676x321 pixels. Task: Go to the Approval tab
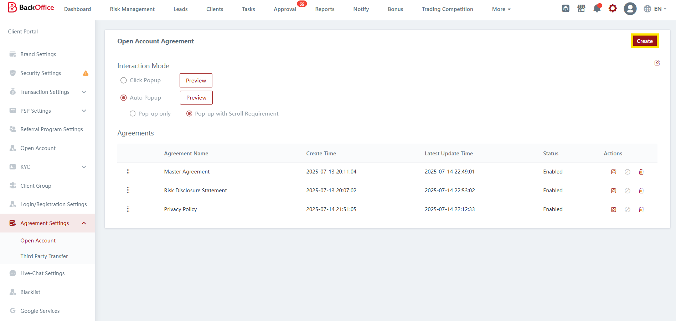pos(285,9)
